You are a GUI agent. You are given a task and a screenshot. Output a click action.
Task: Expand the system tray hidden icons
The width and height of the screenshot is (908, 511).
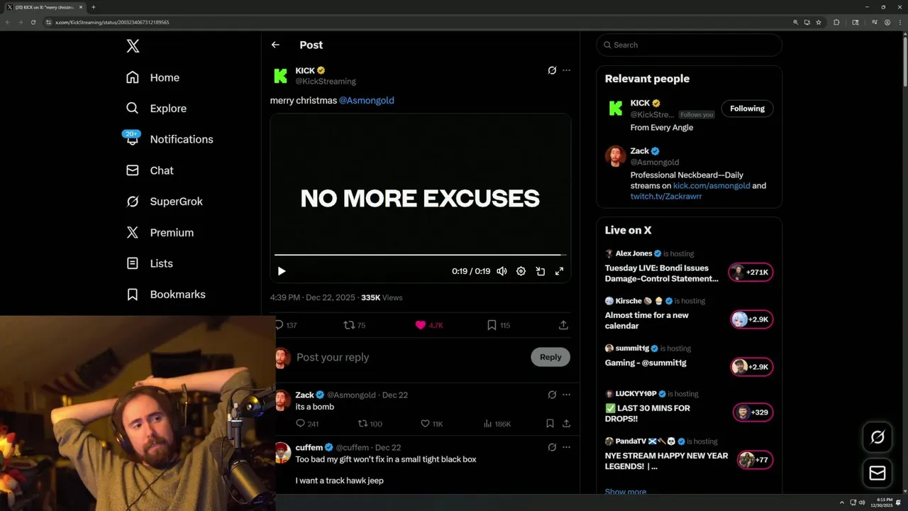point(842,502)
